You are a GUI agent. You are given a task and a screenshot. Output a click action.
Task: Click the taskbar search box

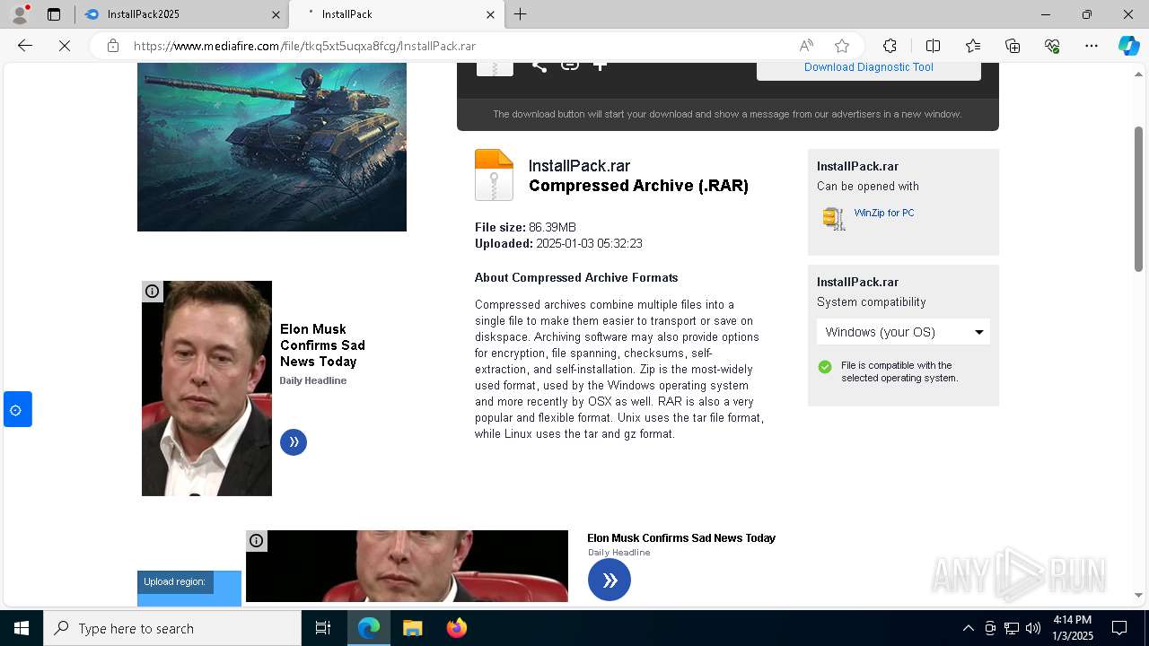[x=172, y=628]
